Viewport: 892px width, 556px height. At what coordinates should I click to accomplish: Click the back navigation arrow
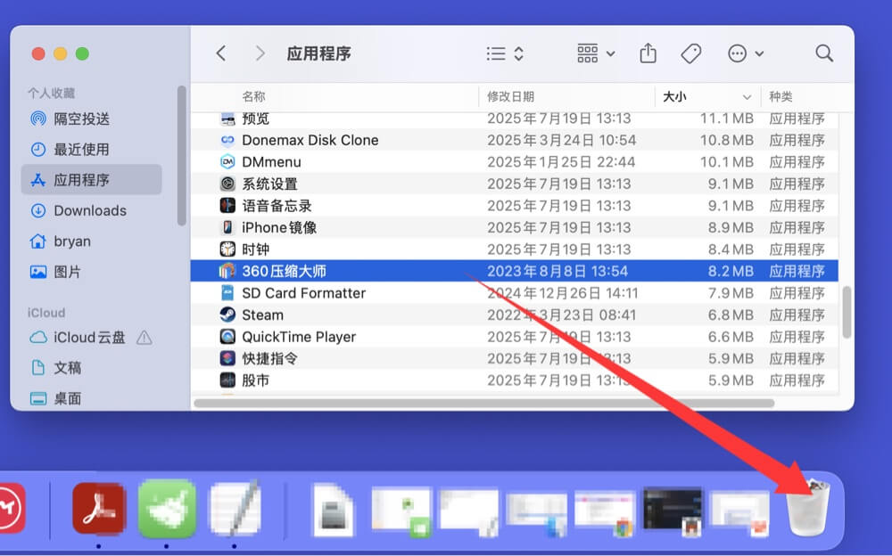click(x=220, y=53)
